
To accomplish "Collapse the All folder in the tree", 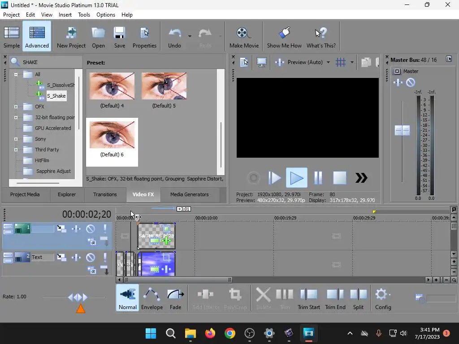I will pyautogui.click(x=16, y=75).
